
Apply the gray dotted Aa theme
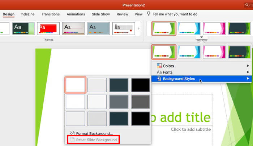pos(124,28)
